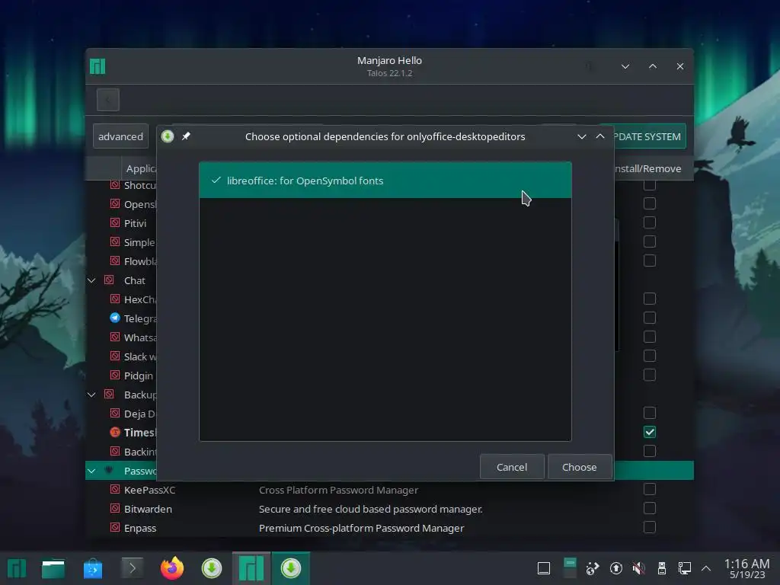780x585 pixels.
Task: Click the pin icon in dialog titlebar
Action: tap(186, 136)
